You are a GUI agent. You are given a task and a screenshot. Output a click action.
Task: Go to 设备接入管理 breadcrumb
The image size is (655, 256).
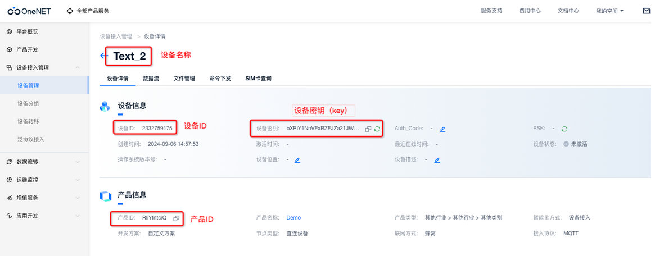click(x=116, y=36)
